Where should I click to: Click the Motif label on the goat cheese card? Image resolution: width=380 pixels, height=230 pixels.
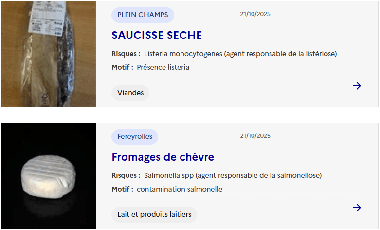122,189
